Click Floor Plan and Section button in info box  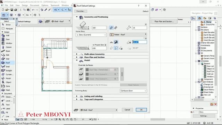coord(164,22)
